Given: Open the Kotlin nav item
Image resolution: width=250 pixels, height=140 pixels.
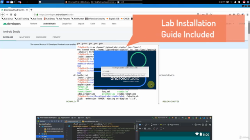Looking at the screenshot, I should tap(93, 24).
